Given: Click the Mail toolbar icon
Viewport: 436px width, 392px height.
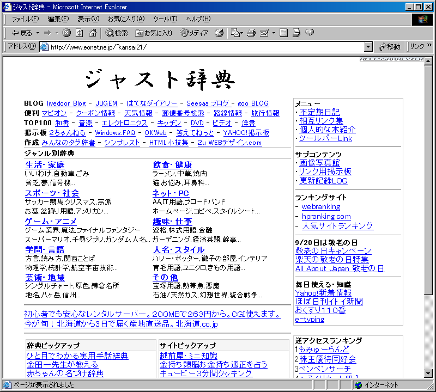Looking at the screenshot, I should point(235,33).
